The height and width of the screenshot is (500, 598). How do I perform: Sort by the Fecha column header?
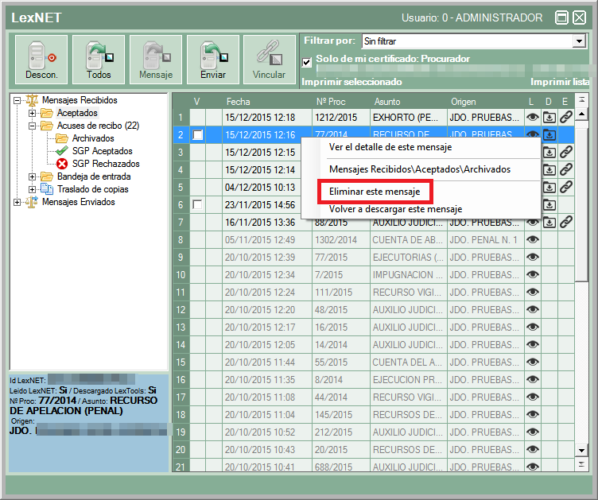tap(239, 102)
